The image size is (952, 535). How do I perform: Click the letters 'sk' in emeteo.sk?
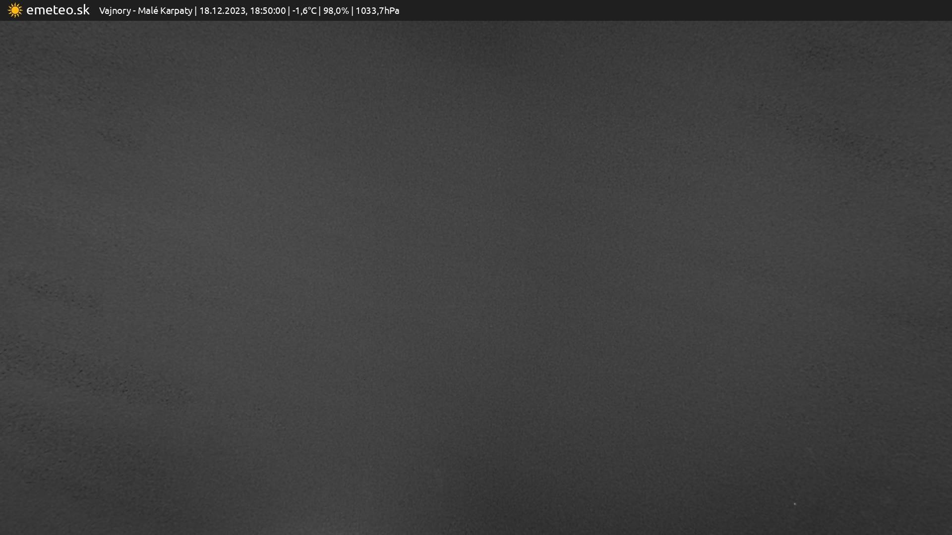(83, 10)
